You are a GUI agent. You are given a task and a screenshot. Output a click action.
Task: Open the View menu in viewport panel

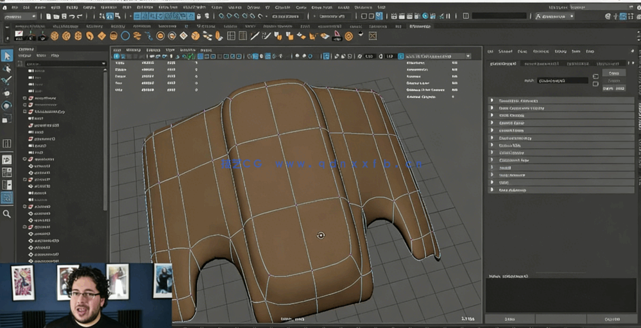click(117, 49)
